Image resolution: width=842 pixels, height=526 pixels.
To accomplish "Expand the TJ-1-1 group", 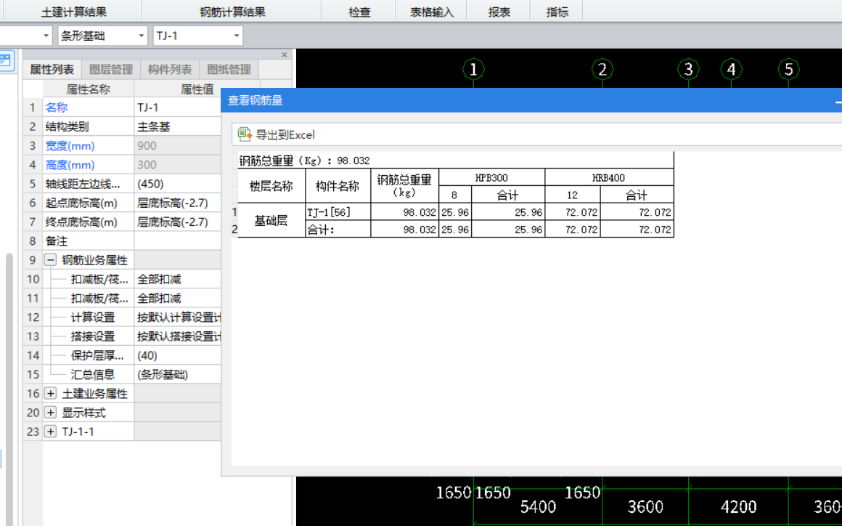I will (50, 432).
